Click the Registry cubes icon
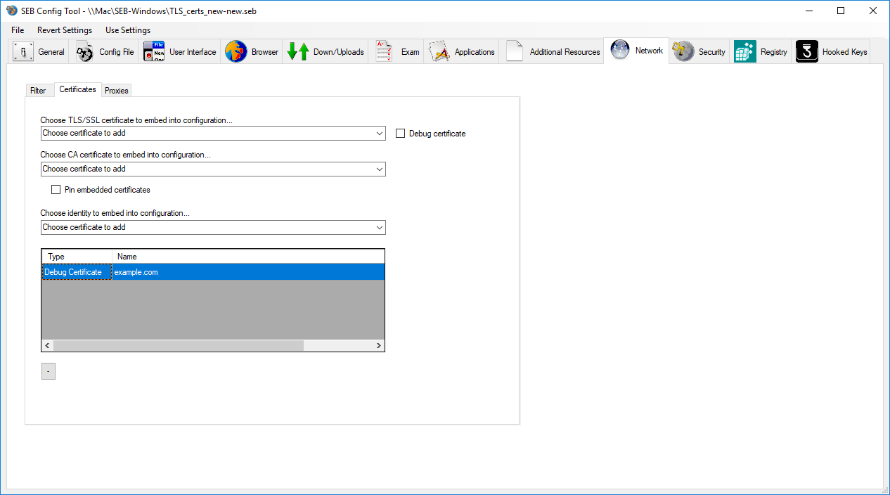Screen dimensions: 890x495 745,52
